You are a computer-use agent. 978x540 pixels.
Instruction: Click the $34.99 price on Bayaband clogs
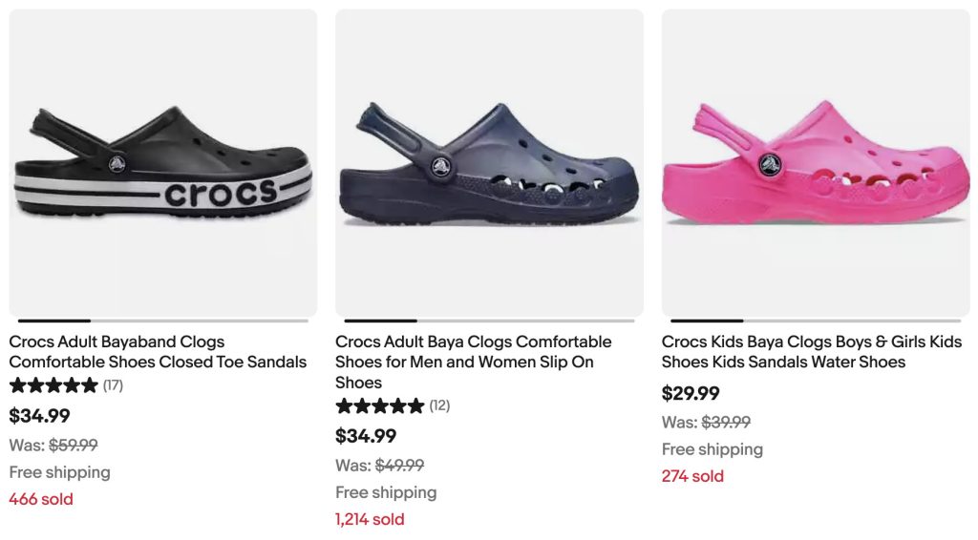point(39,415)
